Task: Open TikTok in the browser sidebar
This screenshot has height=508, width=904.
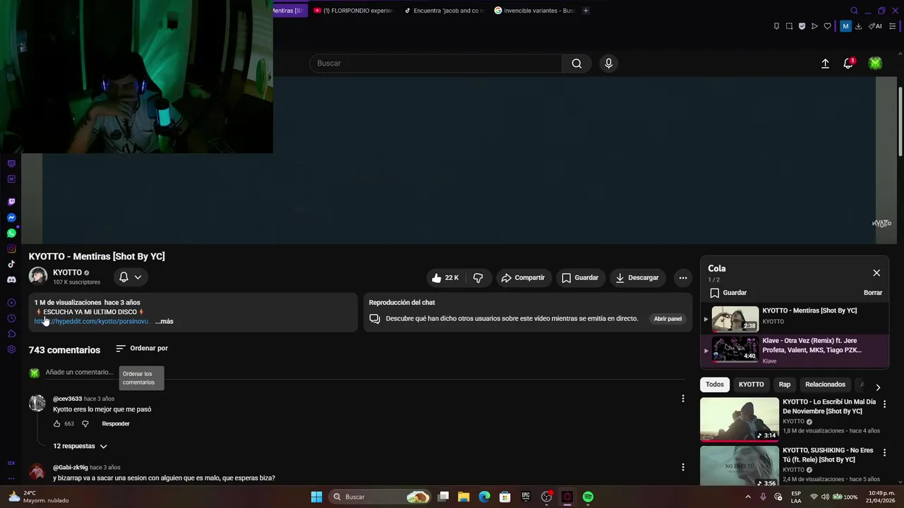Action: (x=11, y=264)
